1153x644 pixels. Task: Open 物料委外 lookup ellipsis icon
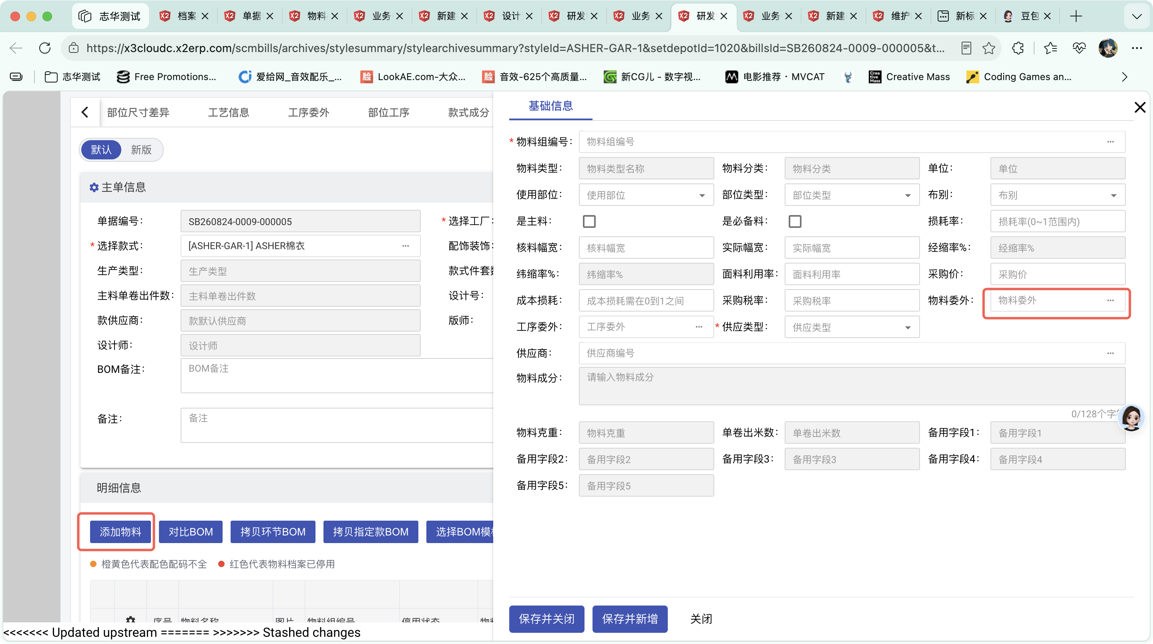pyautogui.click(x=1110, y=300)
